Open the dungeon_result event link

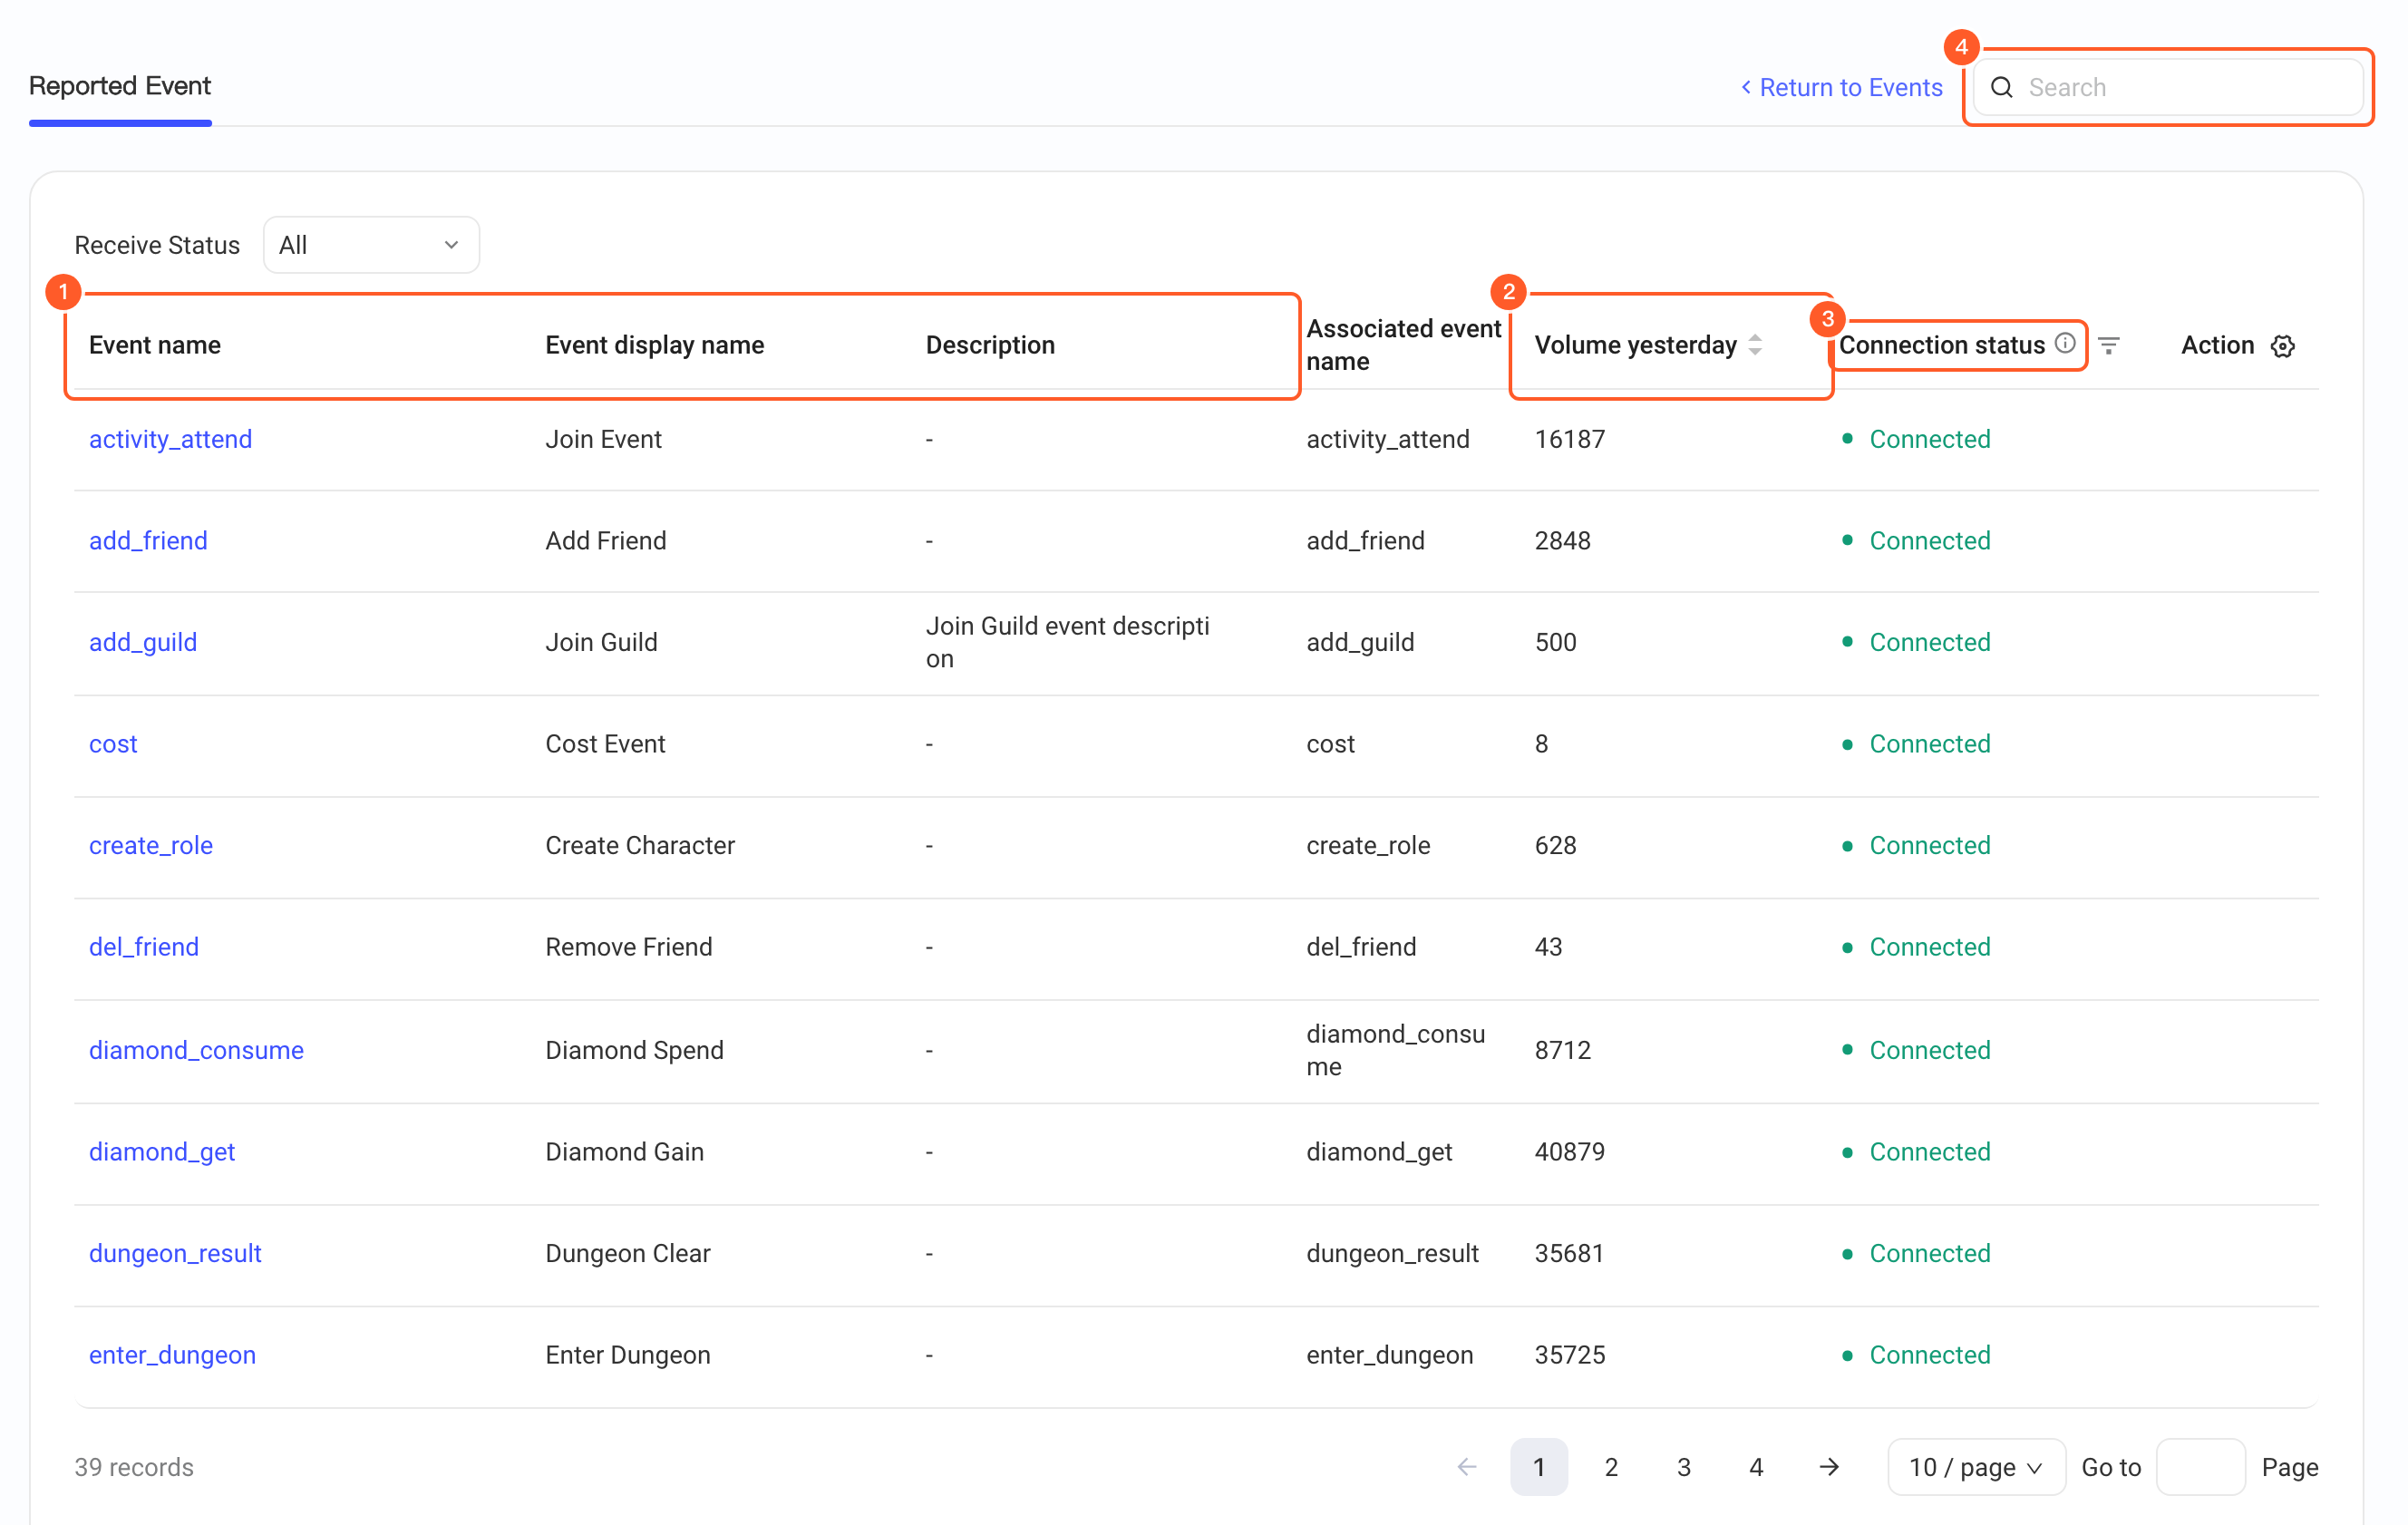click(x=175, y=1253)
